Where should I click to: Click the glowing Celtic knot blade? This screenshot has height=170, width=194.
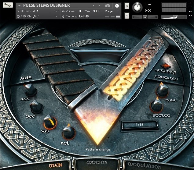[133, 69]
